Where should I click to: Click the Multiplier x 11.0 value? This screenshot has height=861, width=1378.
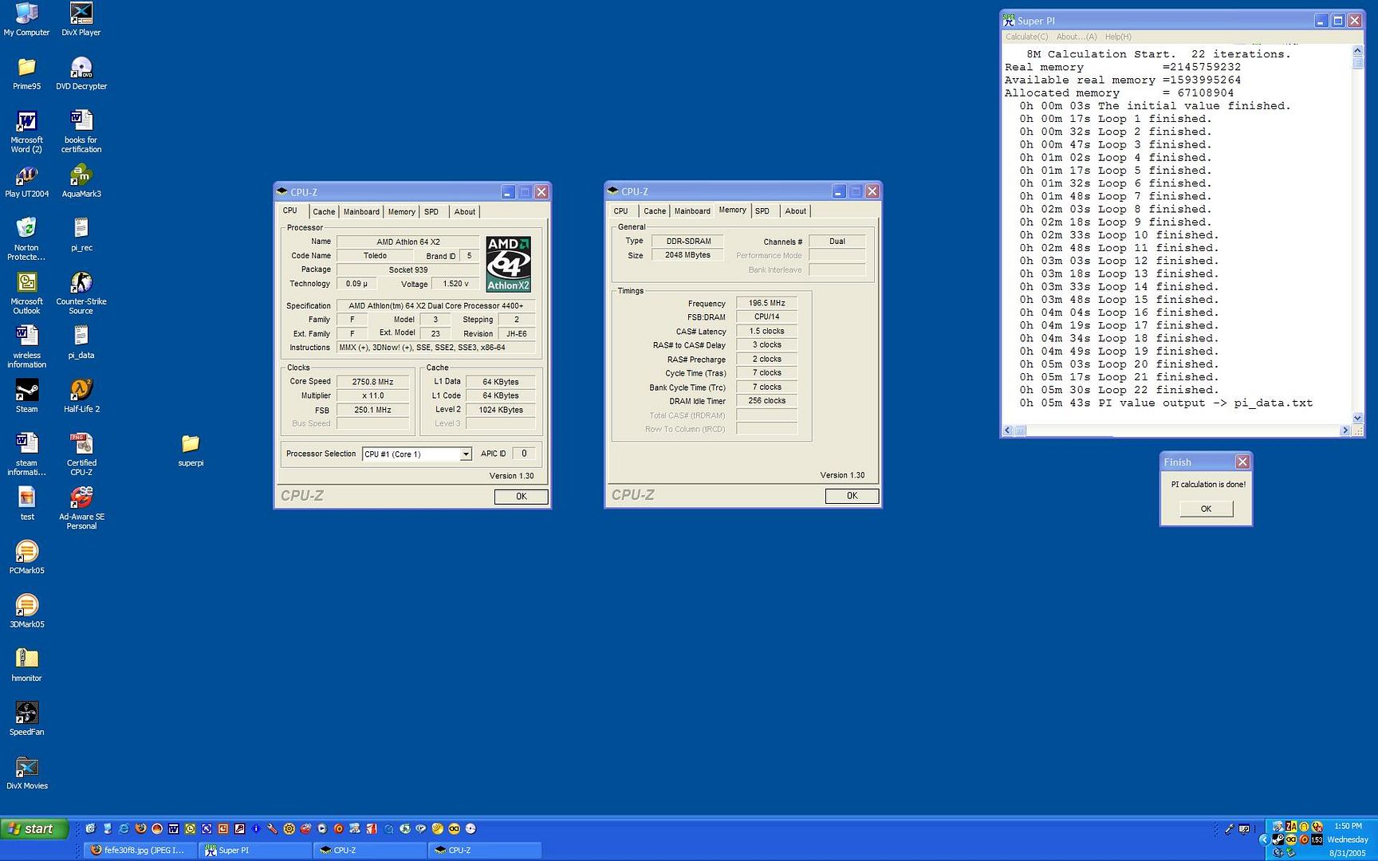click(372, 396)
